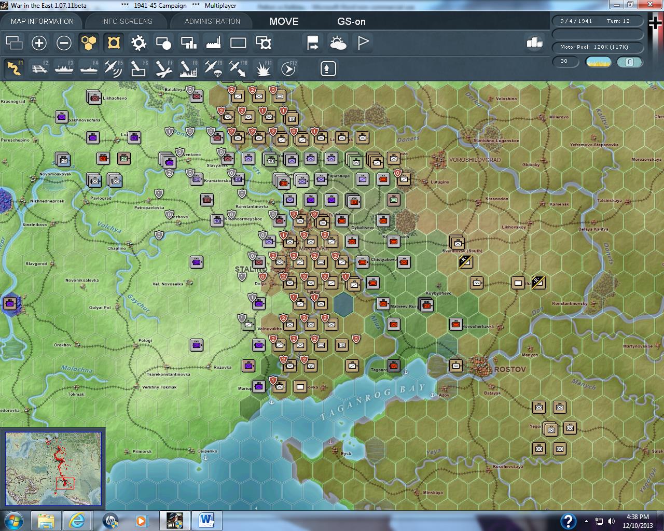
Task: Click the STALINO city on the map
Action: (251, 269)
